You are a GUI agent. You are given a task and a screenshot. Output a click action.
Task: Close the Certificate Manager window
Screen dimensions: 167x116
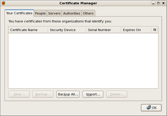click(163, 3)
